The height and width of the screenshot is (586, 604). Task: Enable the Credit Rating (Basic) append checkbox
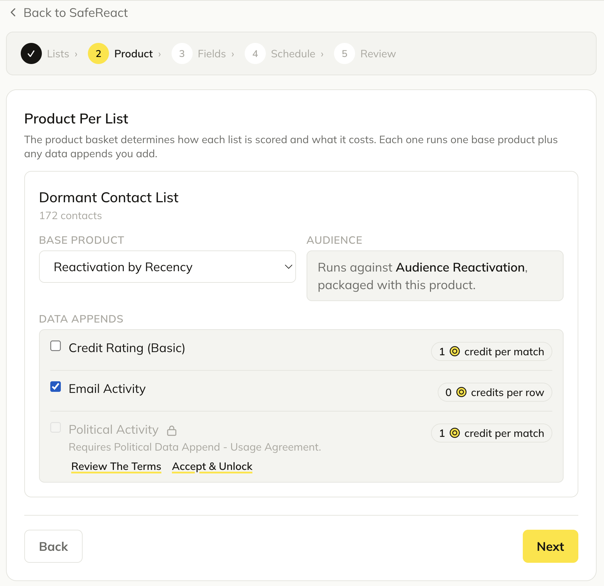click(x=56, y=346)
